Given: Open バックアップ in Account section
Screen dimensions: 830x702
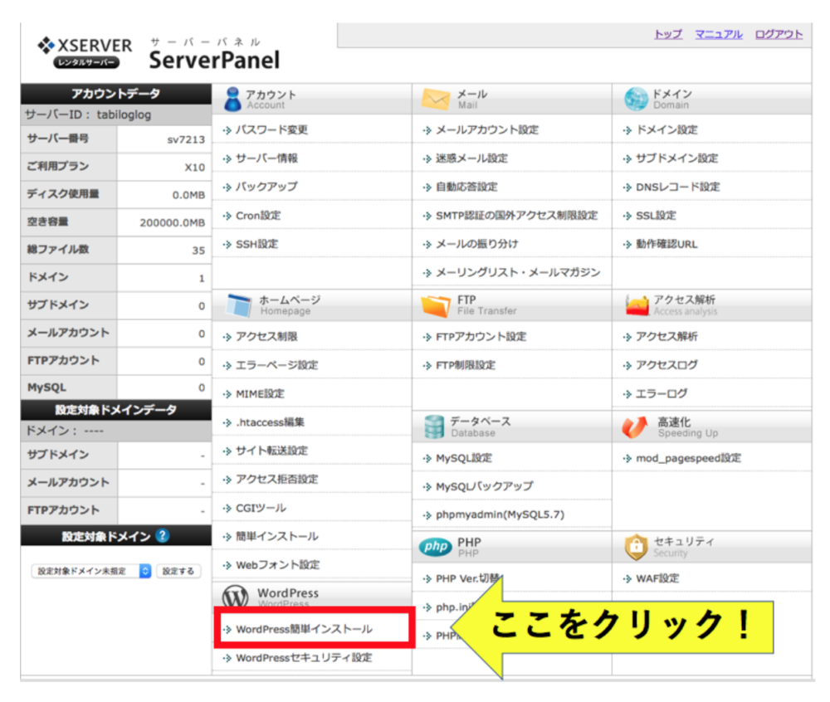Looking at the screenshot, I should click(266, 187).
